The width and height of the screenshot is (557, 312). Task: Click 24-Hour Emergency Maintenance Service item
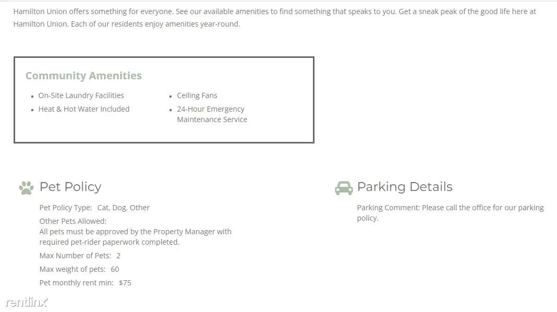coord(212,114)
